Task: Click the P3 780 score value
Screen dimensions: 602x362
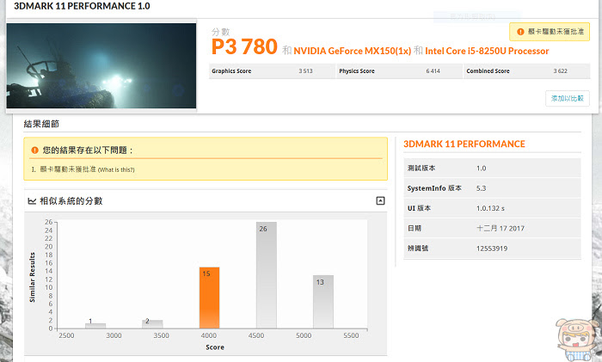Action: 244,46
